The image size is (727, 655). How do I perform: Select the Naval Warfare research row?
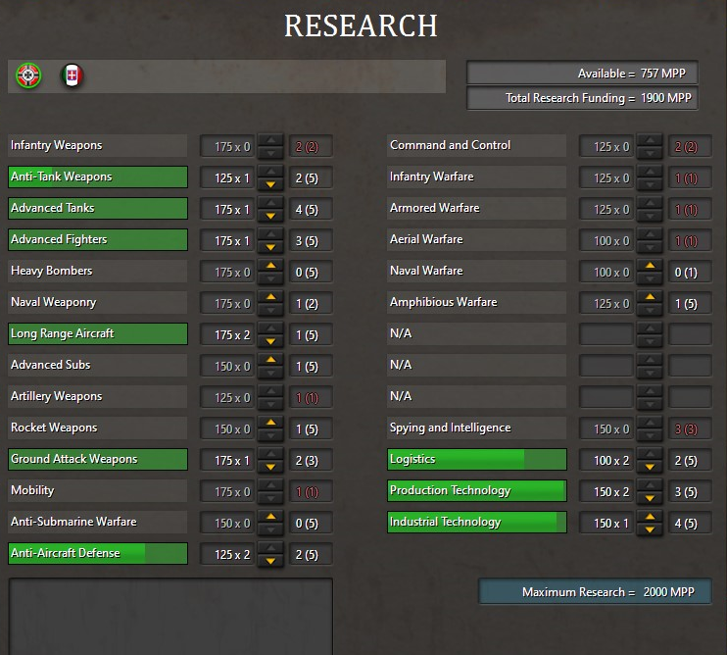477,271
